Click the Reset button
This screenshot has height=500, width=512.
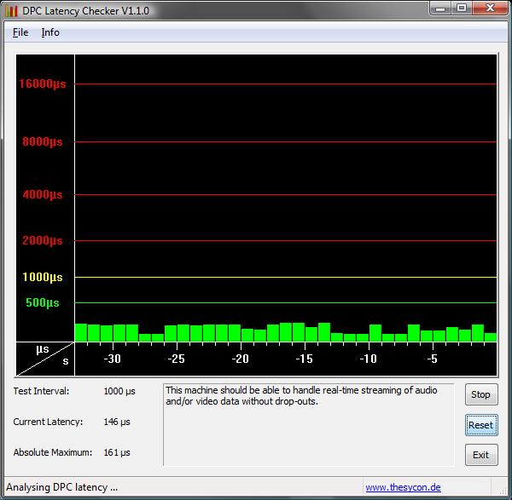coord(481,425)
